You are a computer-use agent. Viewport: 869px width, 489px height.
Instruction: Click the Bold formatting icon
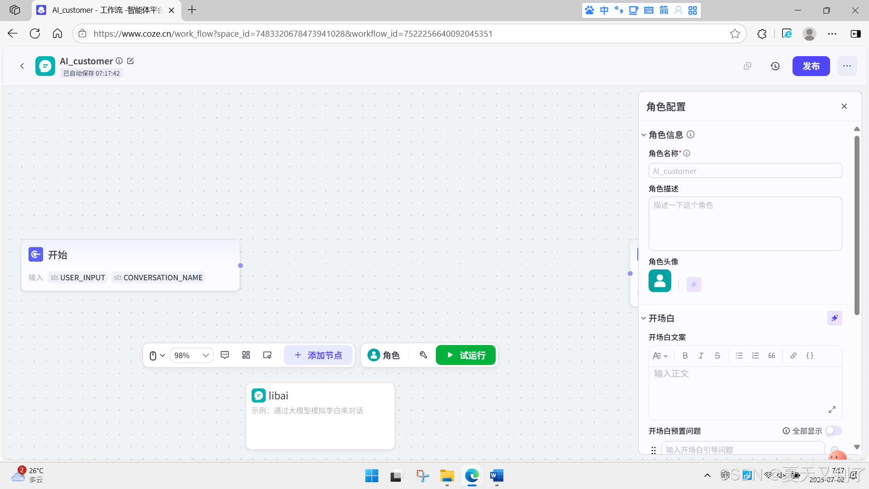pyautogui.click(x=685, y=356)
